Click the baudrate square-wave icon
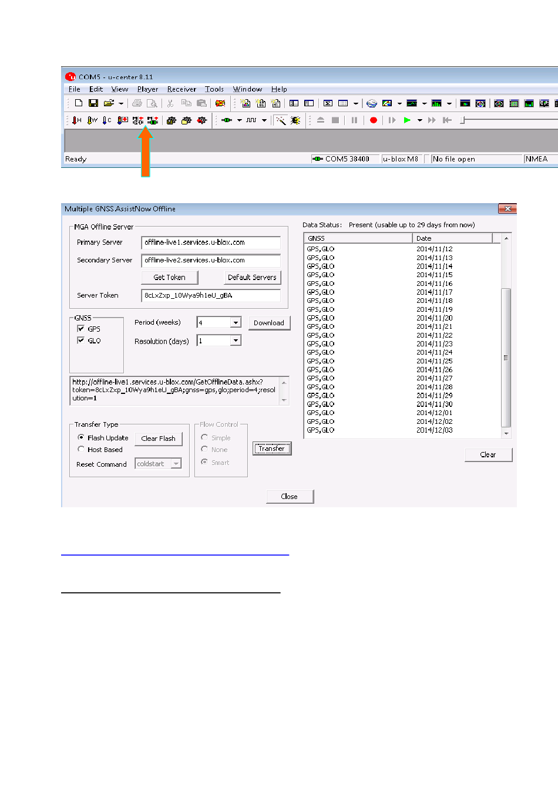Image resolution: width=558 pixels, height=789 pixels. pyautogui.click(x=251, y=120)
